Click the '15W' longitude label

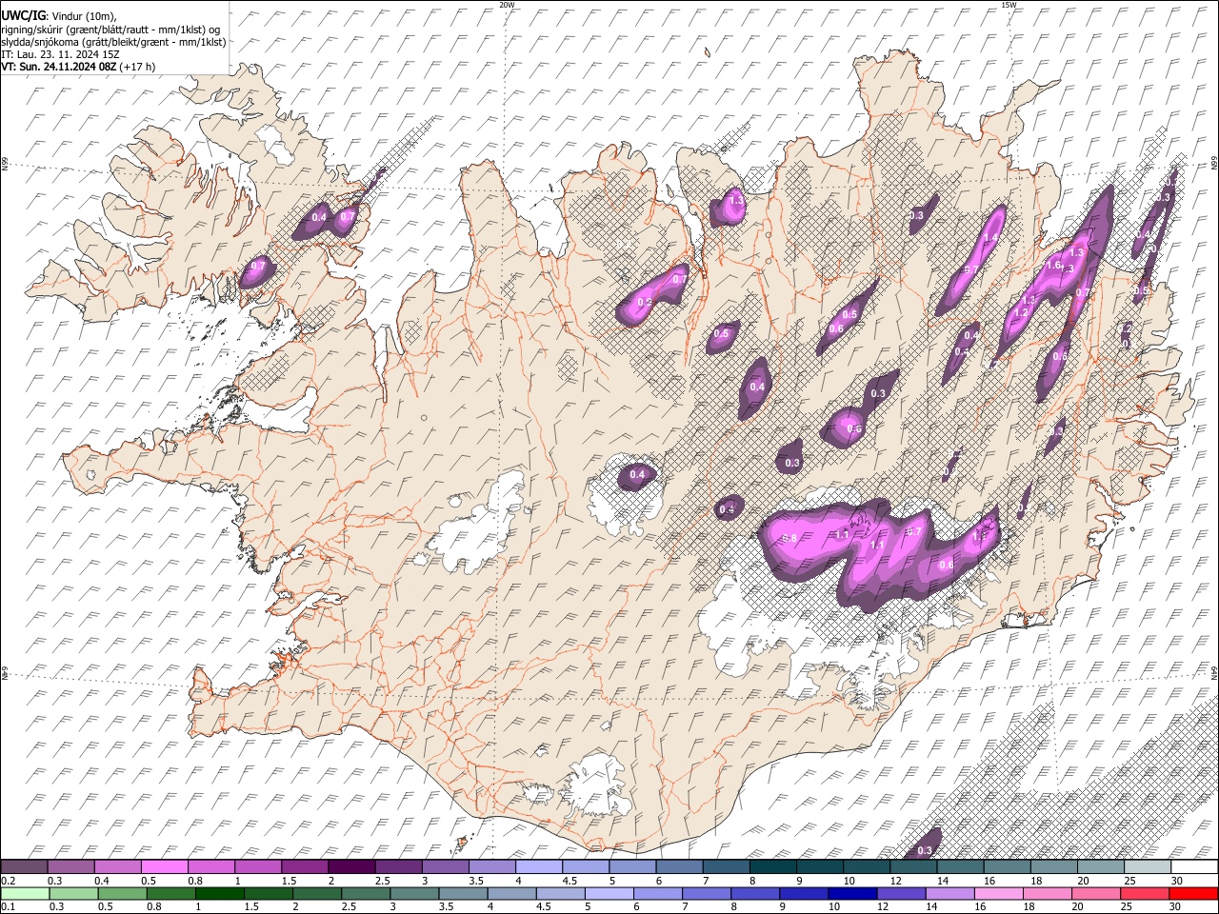tap(1009, 5)
